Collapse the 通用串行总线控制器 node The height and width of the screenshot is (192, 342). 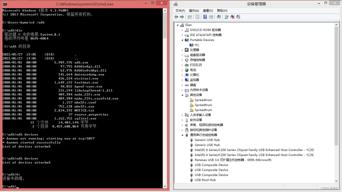pyautogui.click(x=183, y=135)
